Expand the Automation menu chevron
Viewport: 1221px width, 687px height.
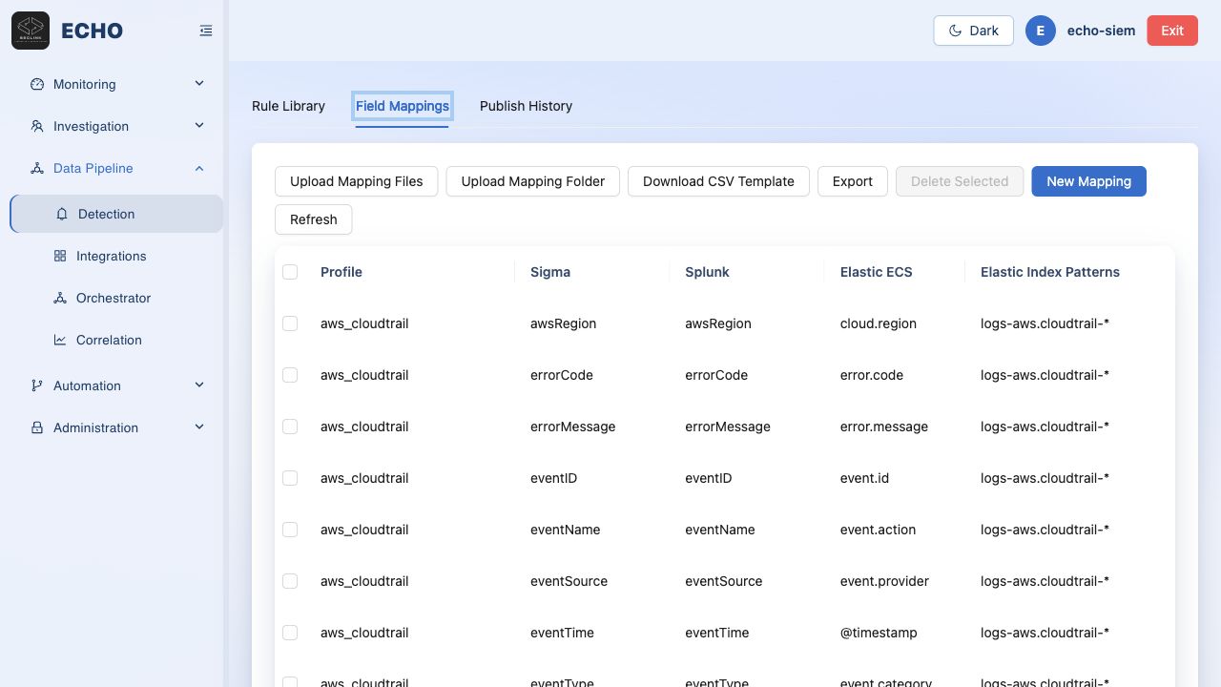(x=199, y=385)
